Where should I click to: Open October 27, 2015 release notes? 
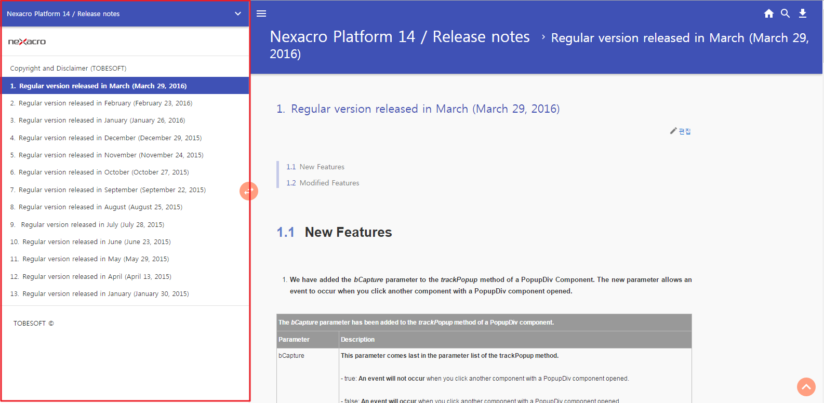point(100,172)
